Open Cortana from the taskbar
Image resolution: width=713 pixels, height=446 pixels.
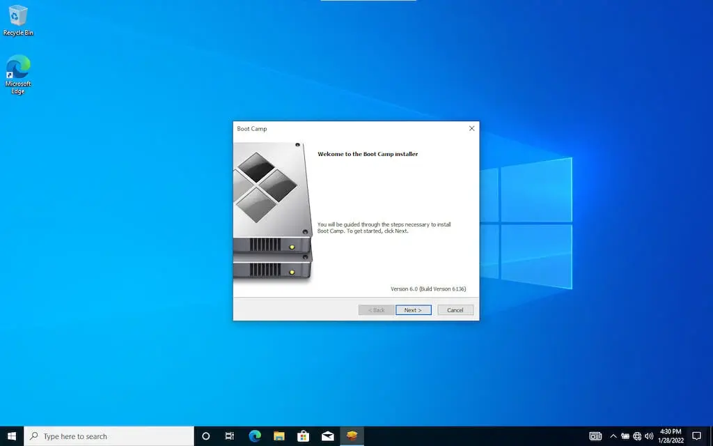pos(205,436)
